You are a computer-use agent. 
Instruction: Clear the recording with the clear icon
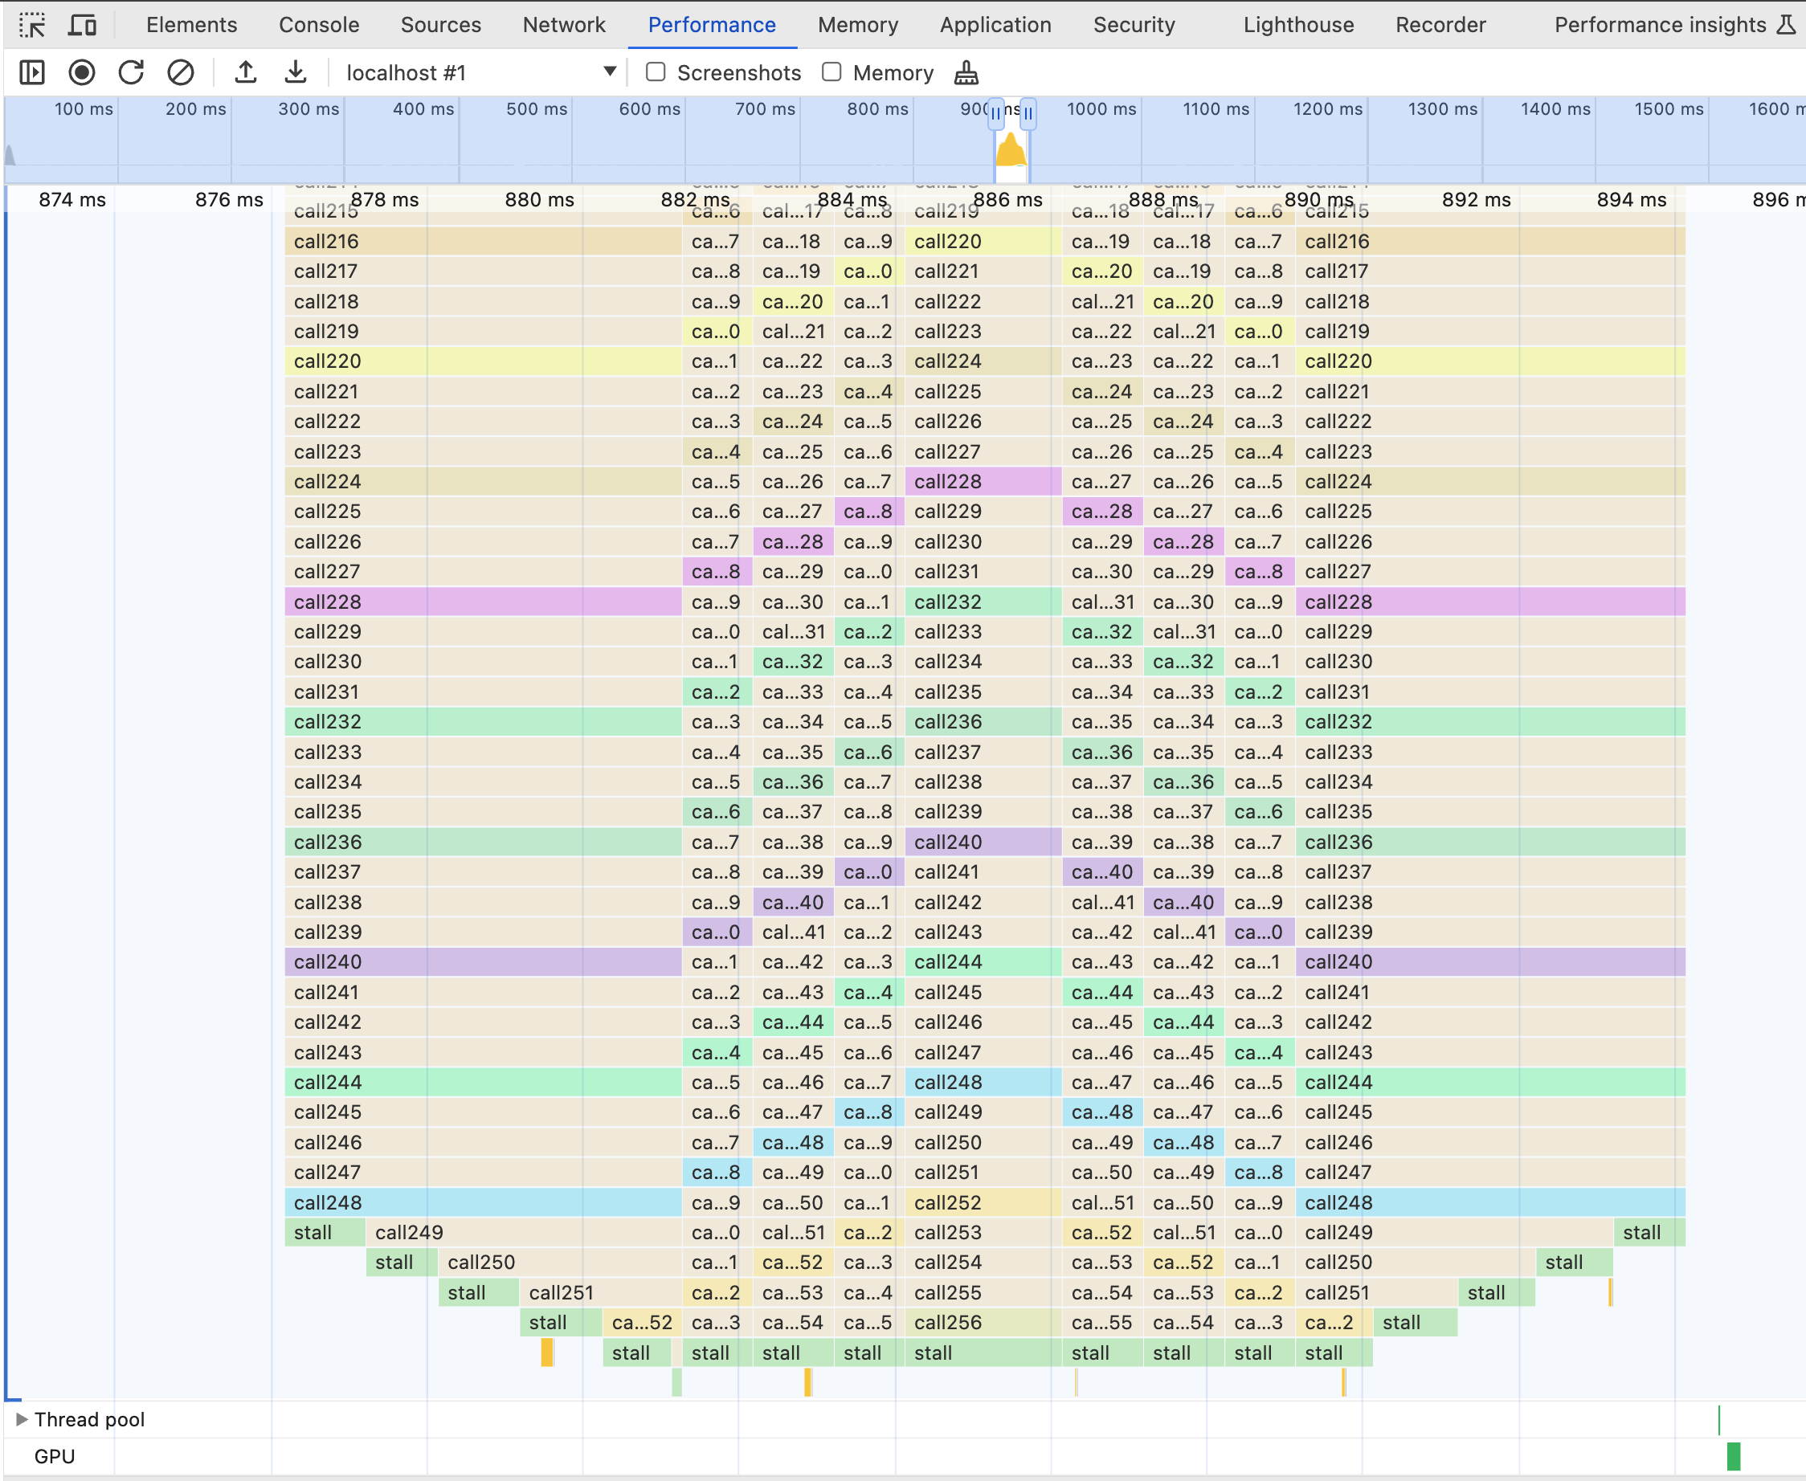pyautogui.click(x=180, y=72)
